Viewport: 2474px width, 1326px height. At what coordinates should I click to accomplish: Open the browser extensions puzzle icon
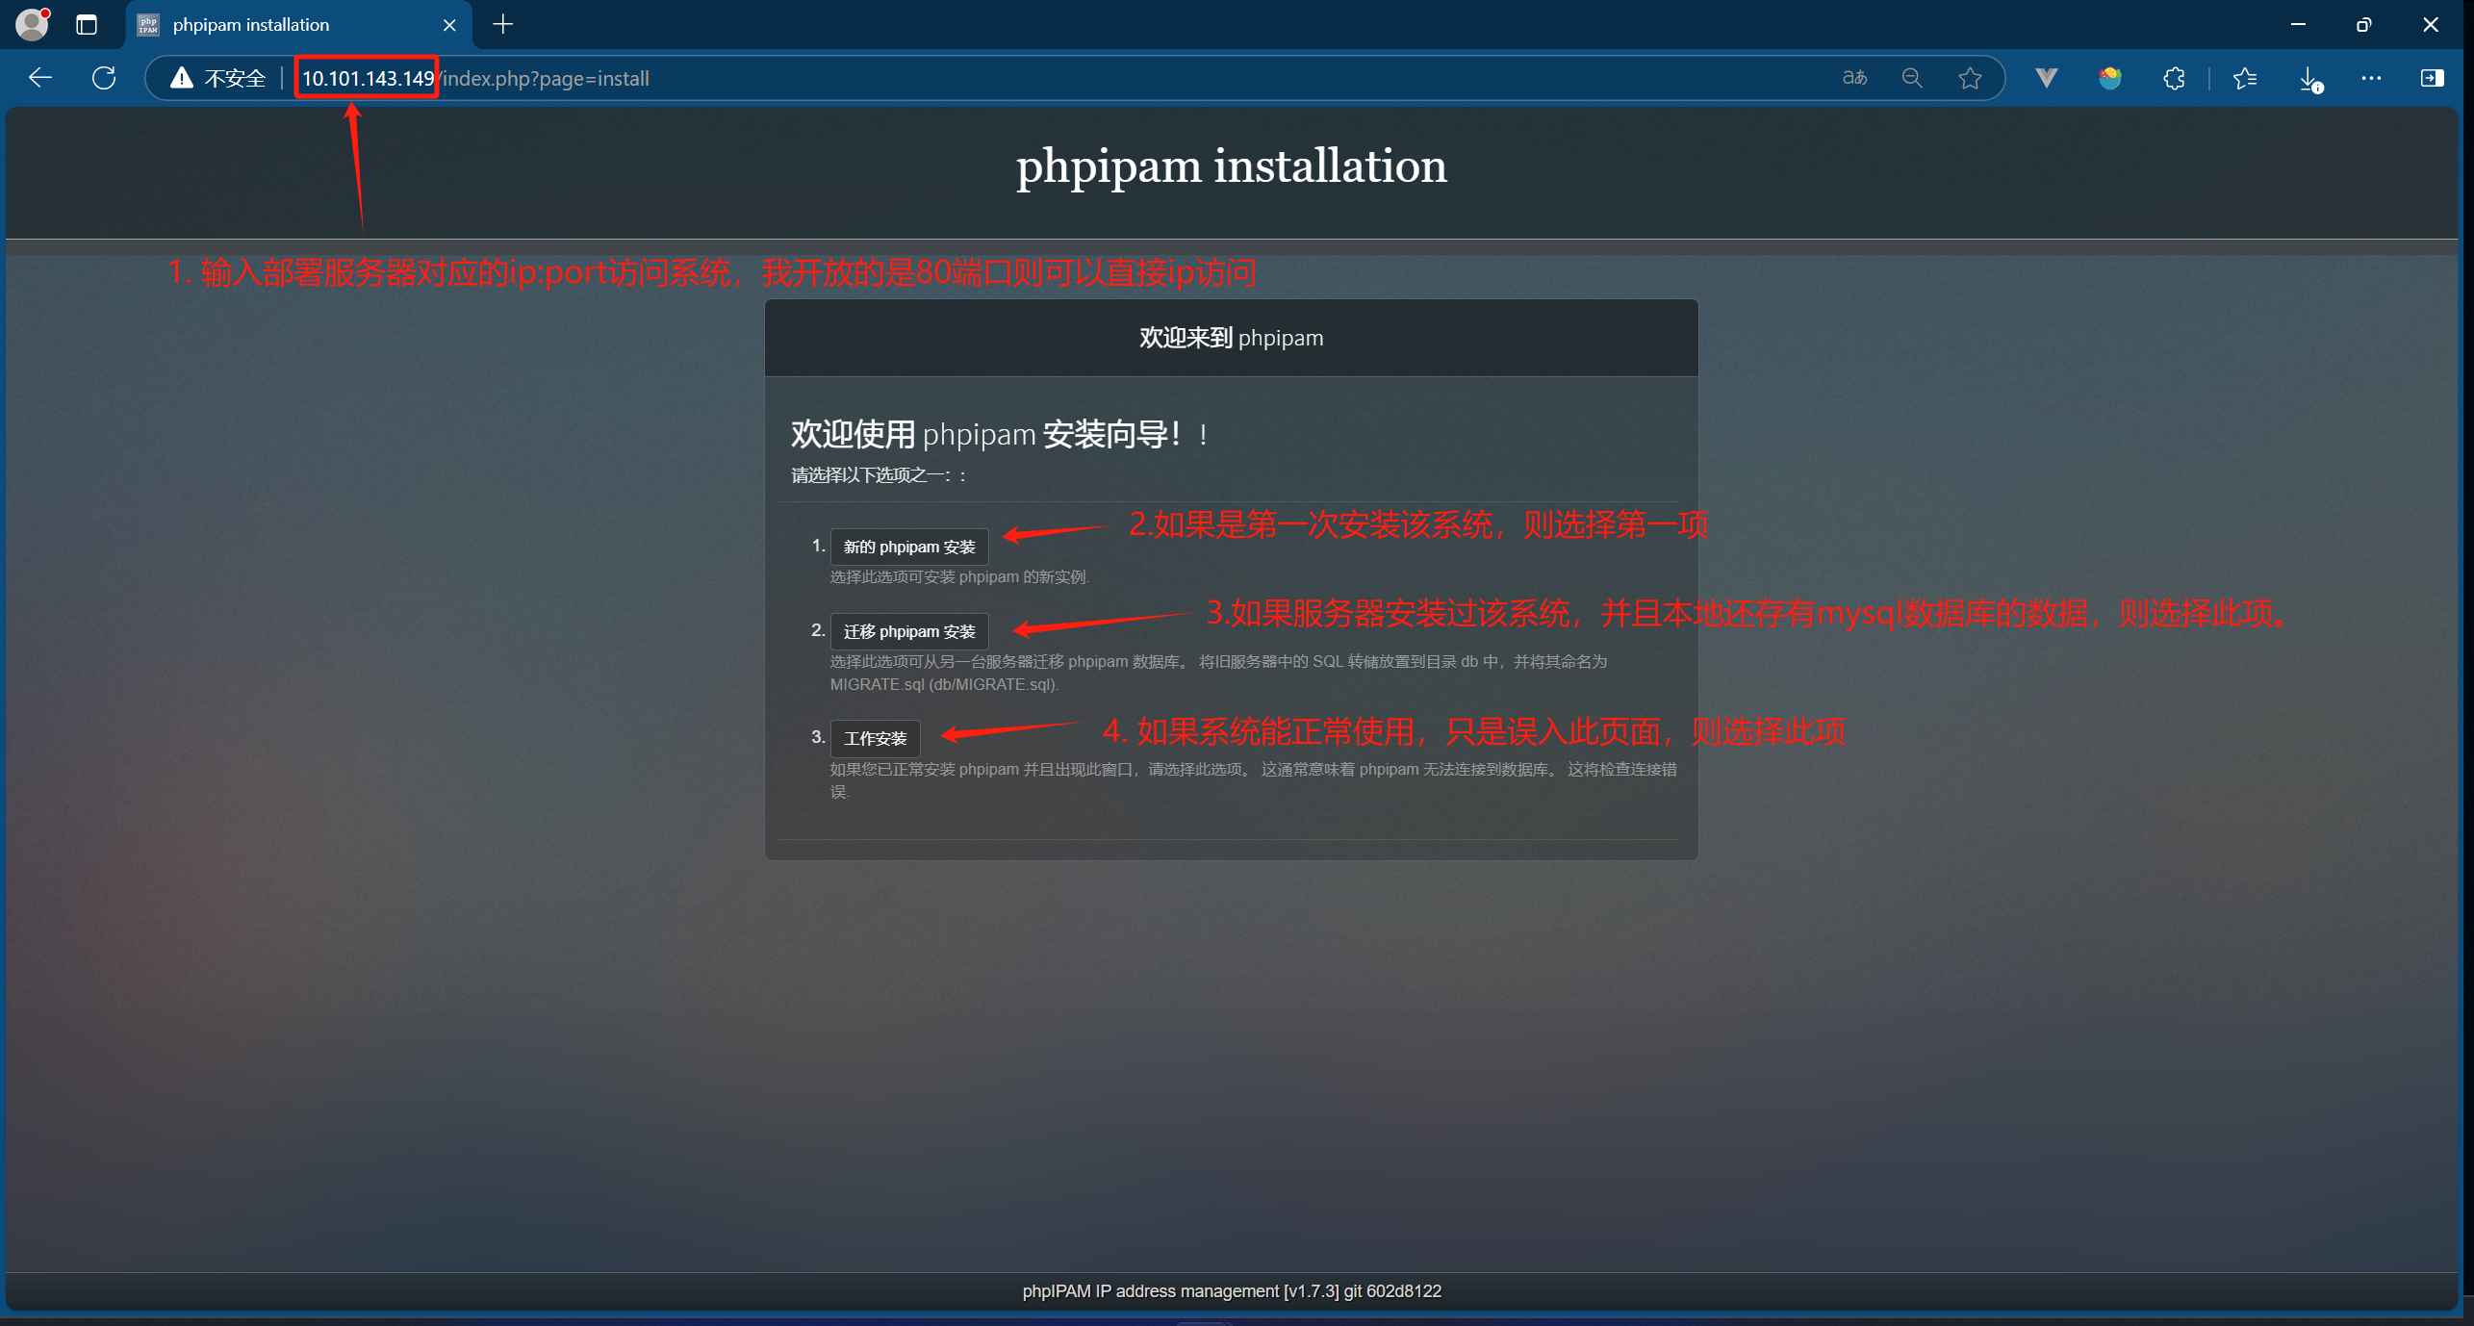(x=2174, y=78)
